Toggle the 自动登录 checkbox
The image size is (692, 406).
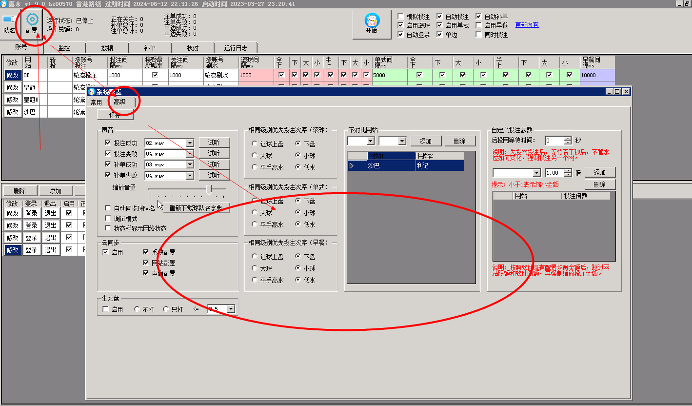400,35
